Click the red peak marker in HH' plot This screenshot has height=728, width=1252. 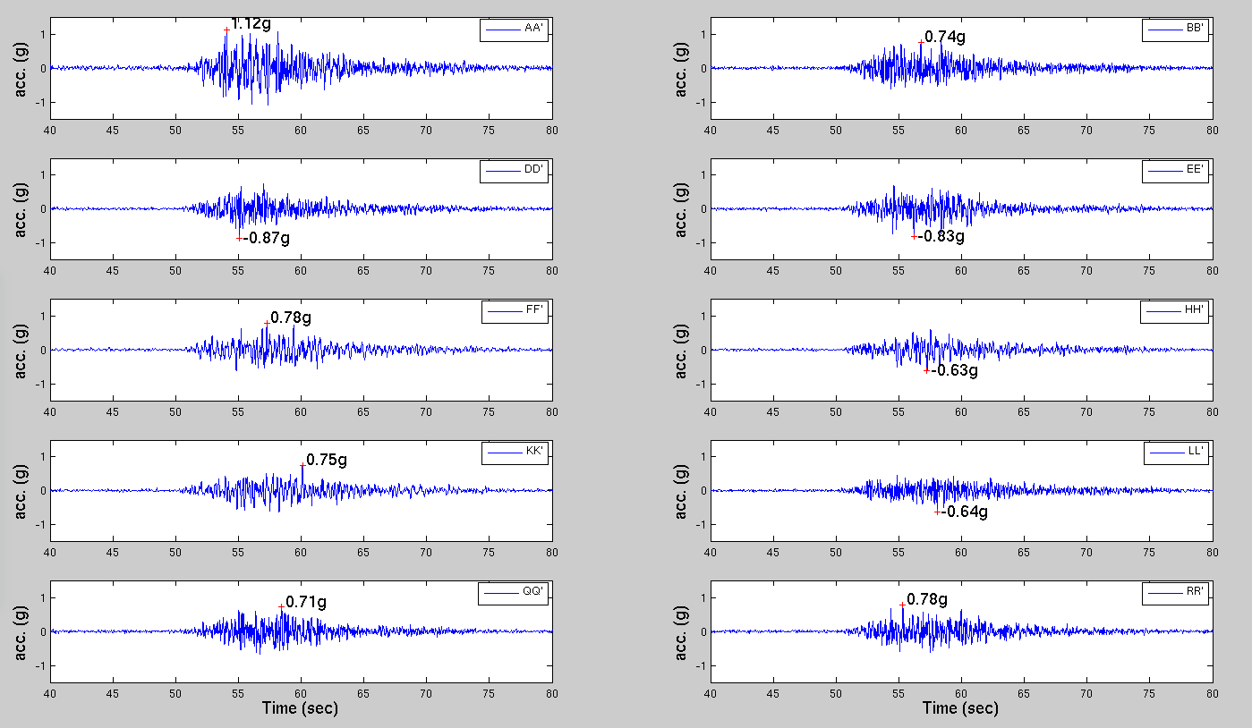(x=926, y=370)
